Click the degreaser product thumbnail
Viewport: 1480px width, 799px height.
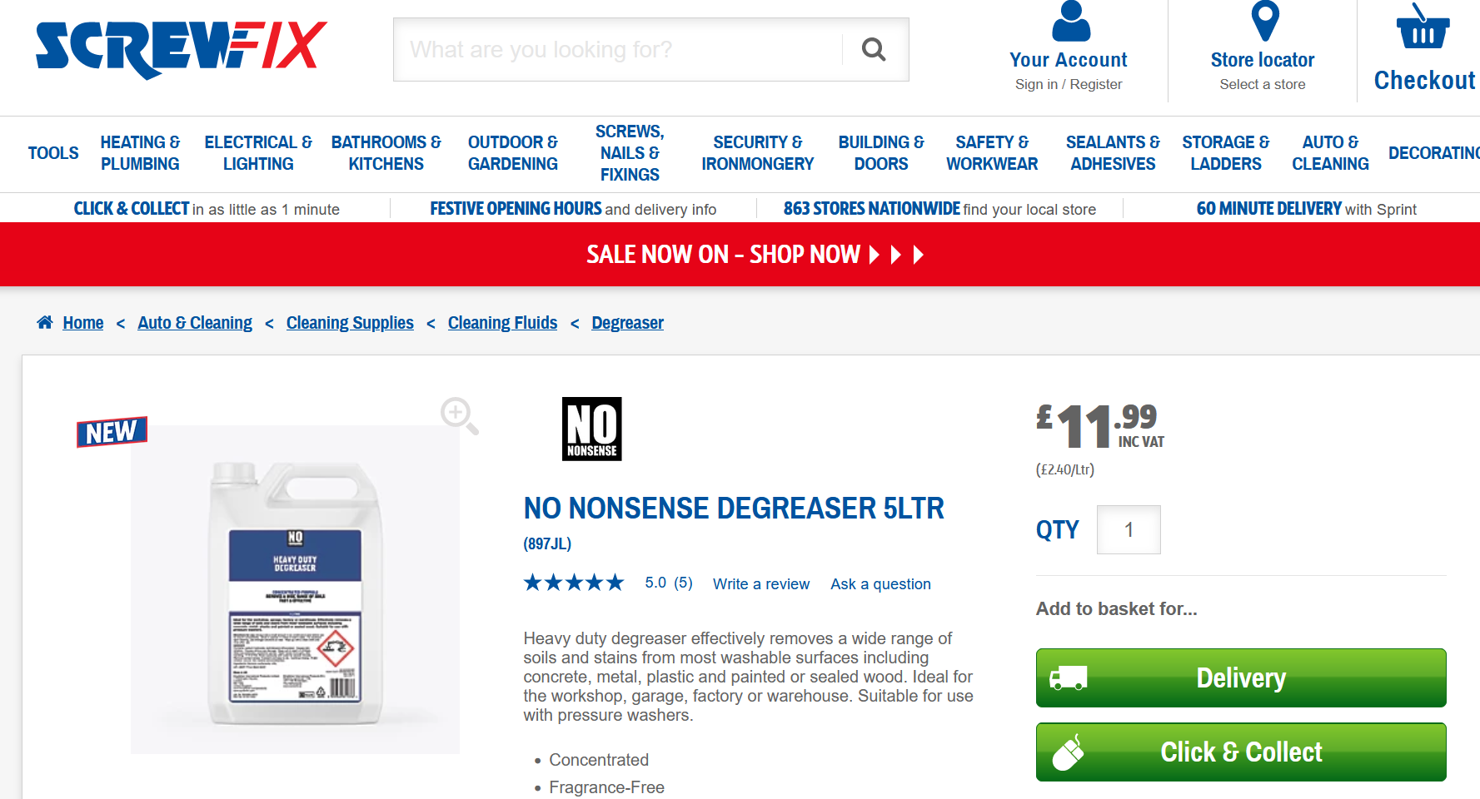[x=295, y=589]
